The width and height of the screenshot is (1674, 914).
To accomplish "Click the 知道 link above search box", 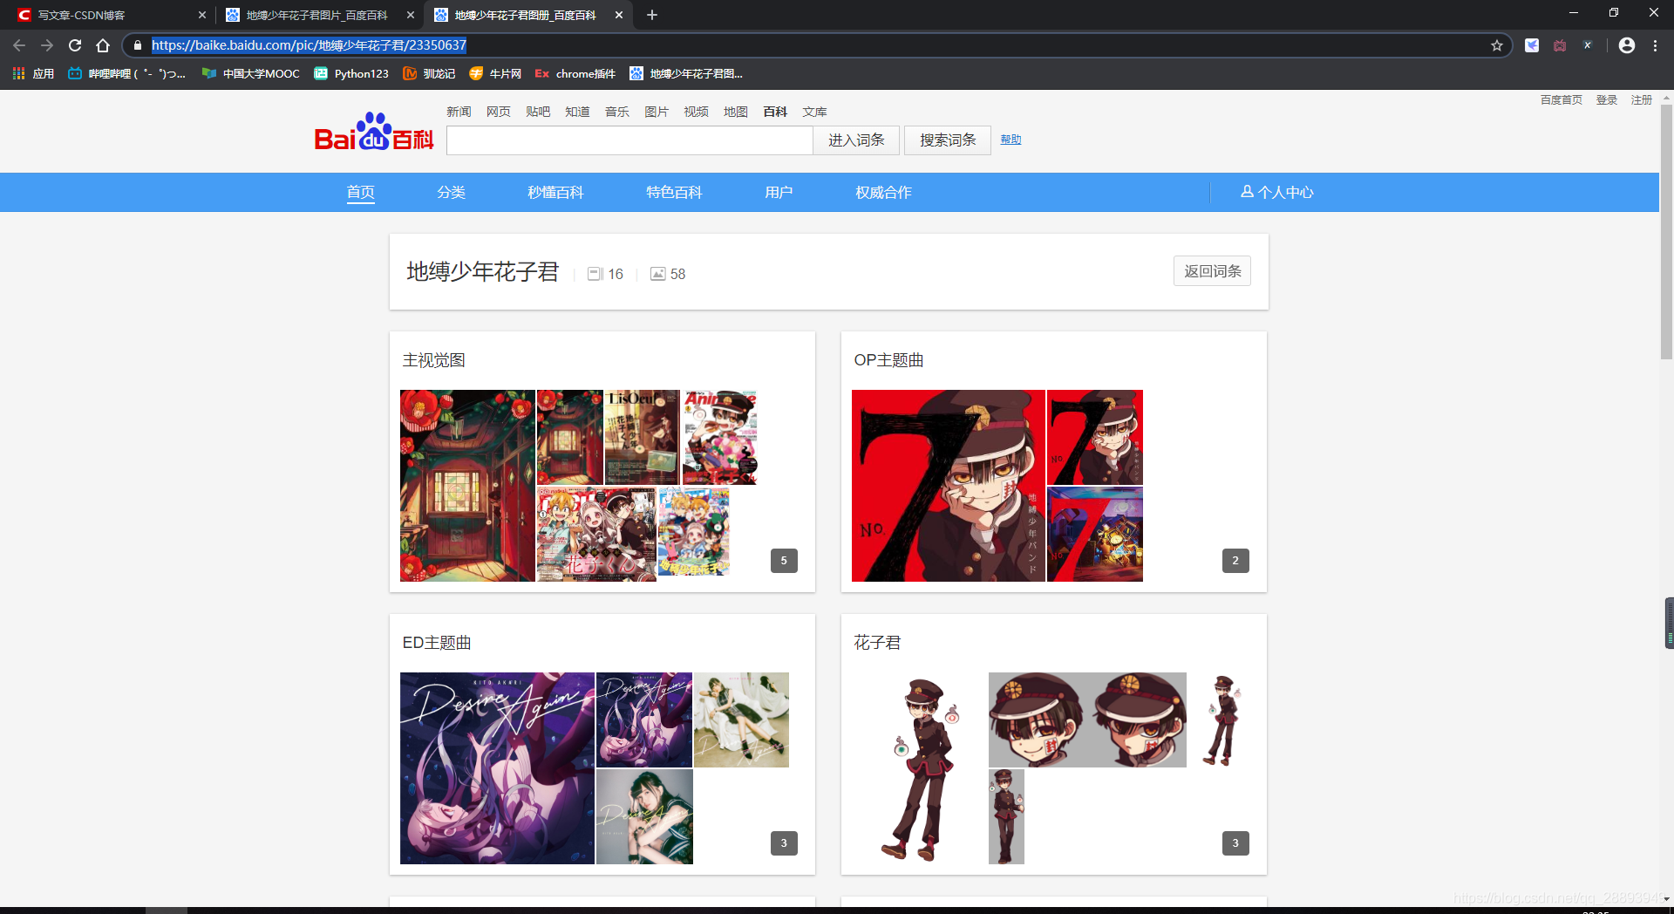I will 577,112.
